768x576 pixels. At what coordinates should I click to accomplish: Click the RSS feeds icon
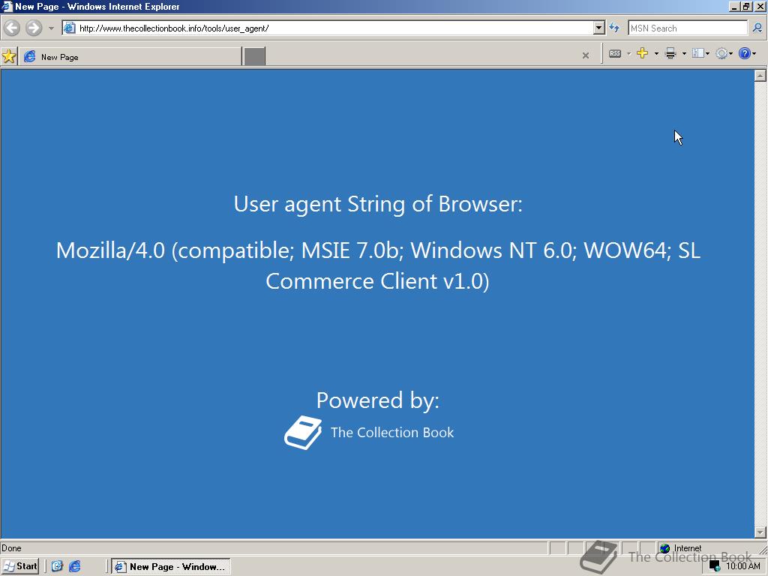coord(615,53)
